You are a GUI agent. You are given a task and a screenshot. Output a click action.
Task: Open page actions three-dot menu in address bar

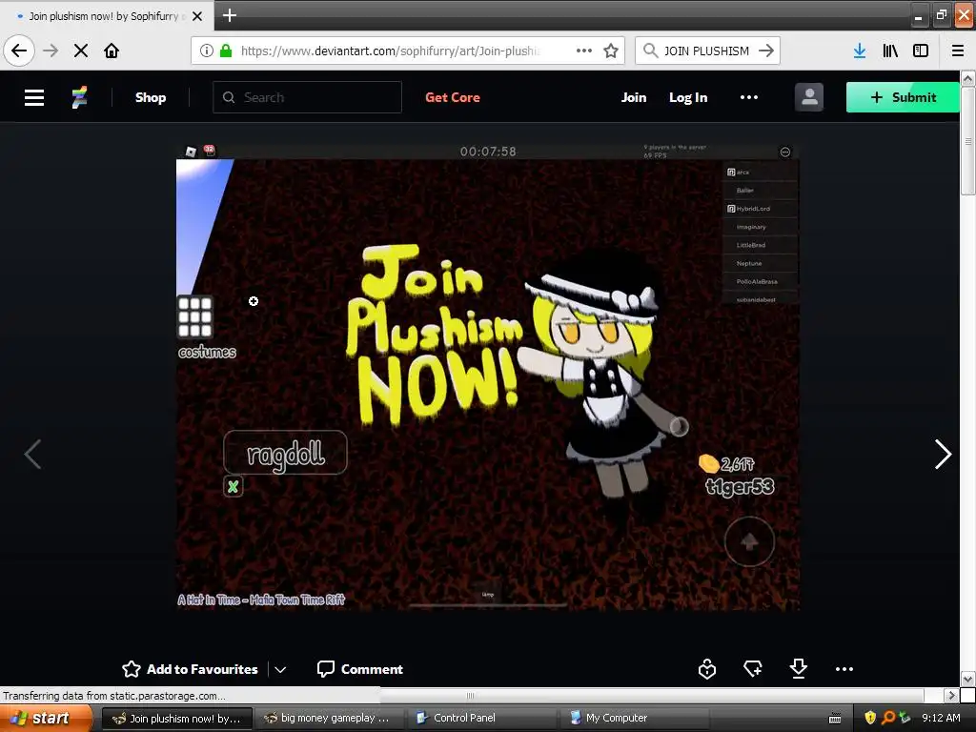tap(584, 51)
